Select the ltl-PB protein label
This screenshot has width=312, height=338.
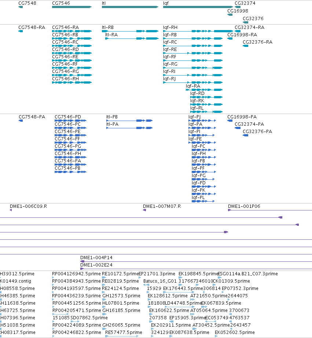[x=112, y=117]
